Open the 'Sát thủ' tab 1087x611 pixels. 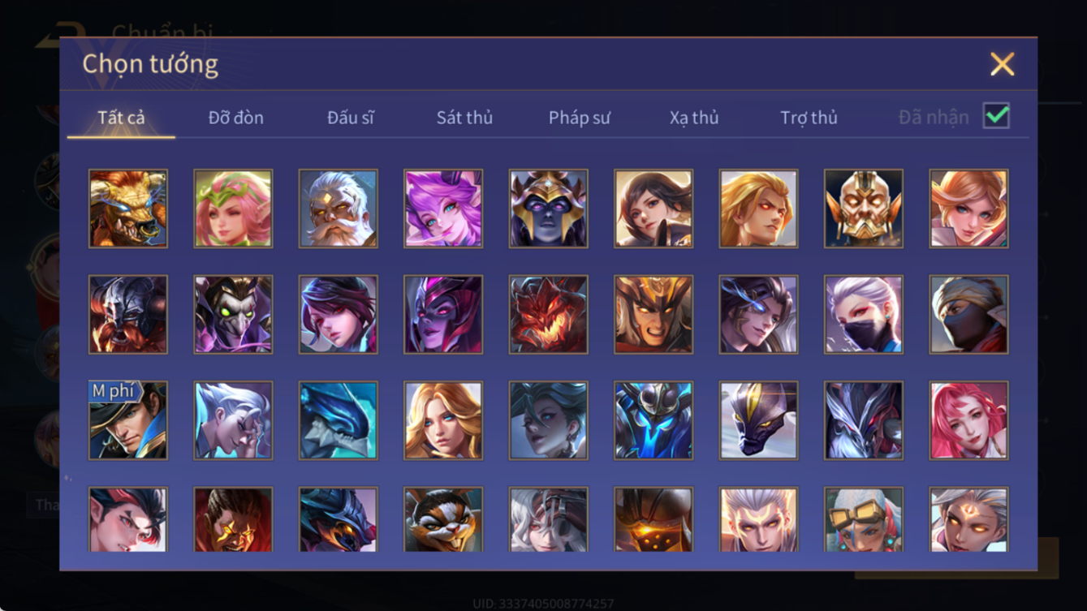[464, 118]
